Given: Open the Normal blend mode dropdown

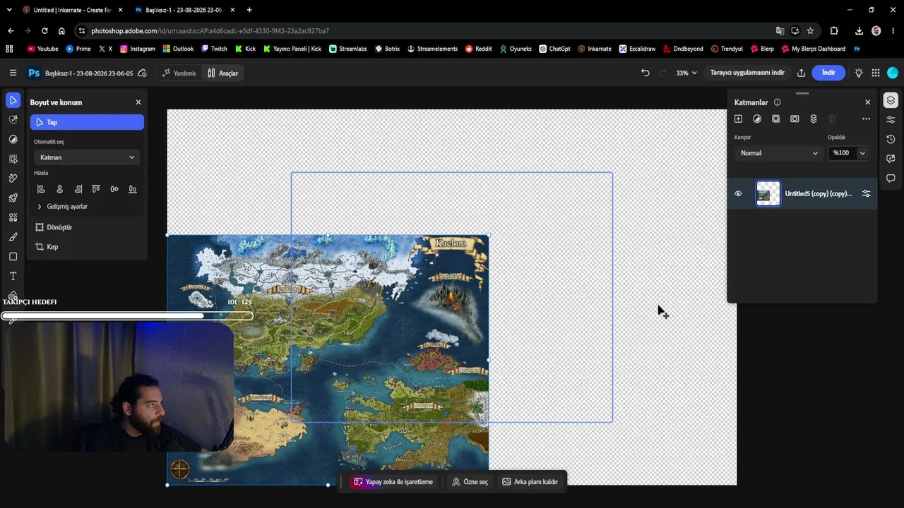Looking at the screenshot, I should [x=778, y=153].
